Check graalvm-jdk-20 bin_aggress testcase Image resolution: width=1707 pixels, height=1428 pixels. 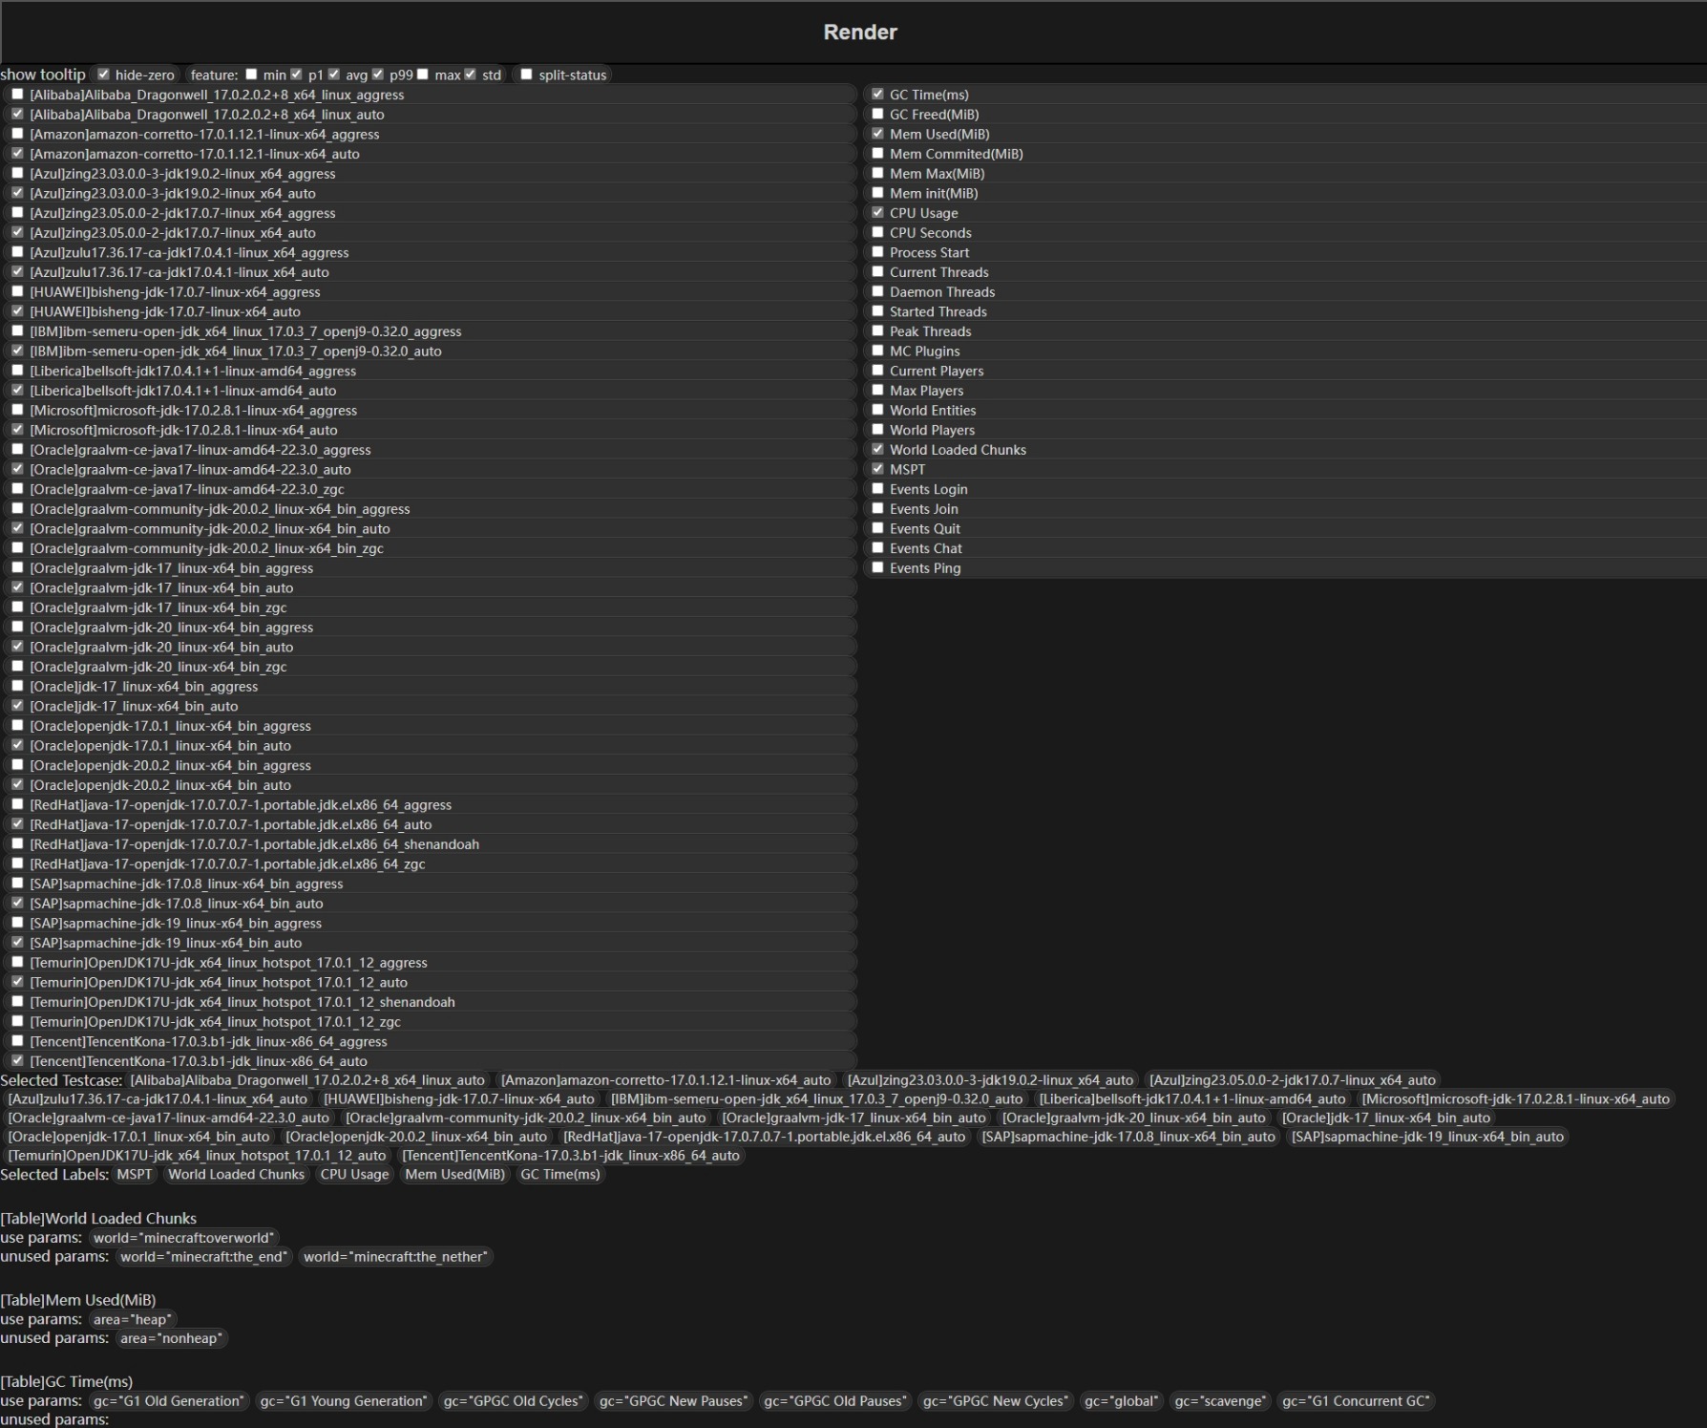tap(17, 627)
